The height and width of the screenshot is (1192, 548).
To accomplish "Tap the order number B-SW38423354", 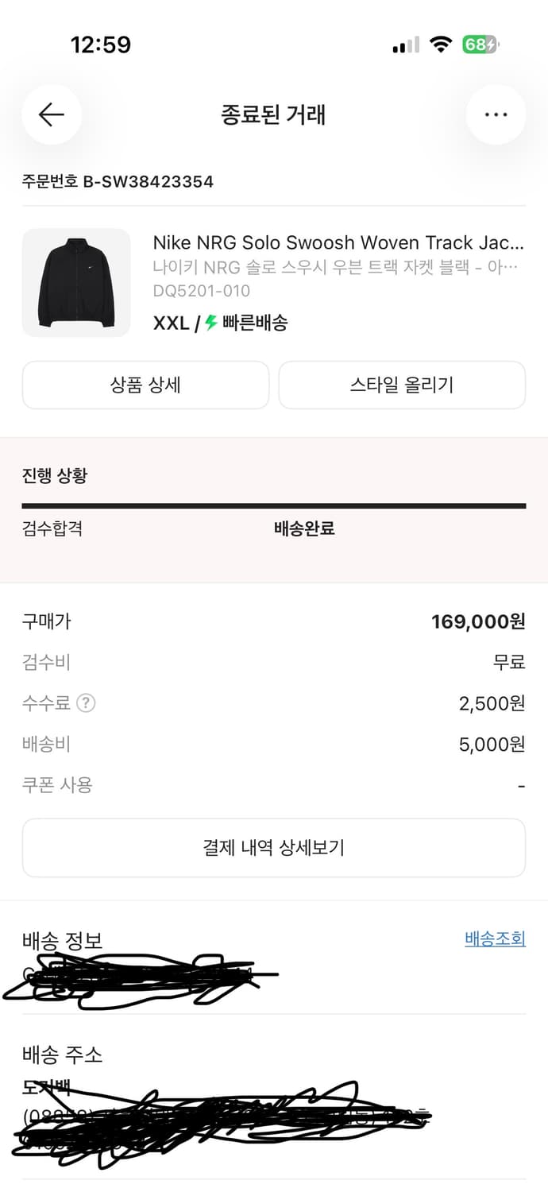I will tap(117, 181).
